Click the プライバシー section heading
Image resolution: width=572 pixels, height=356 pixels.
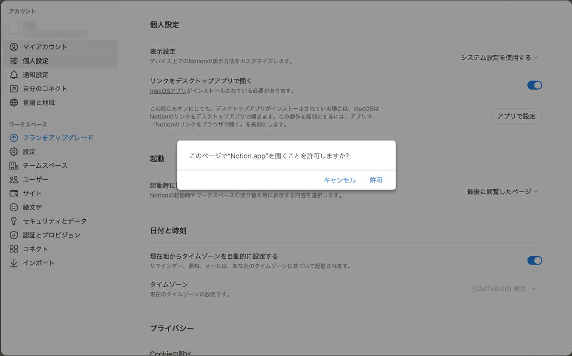pyautogui.click(x=172, y=328)
